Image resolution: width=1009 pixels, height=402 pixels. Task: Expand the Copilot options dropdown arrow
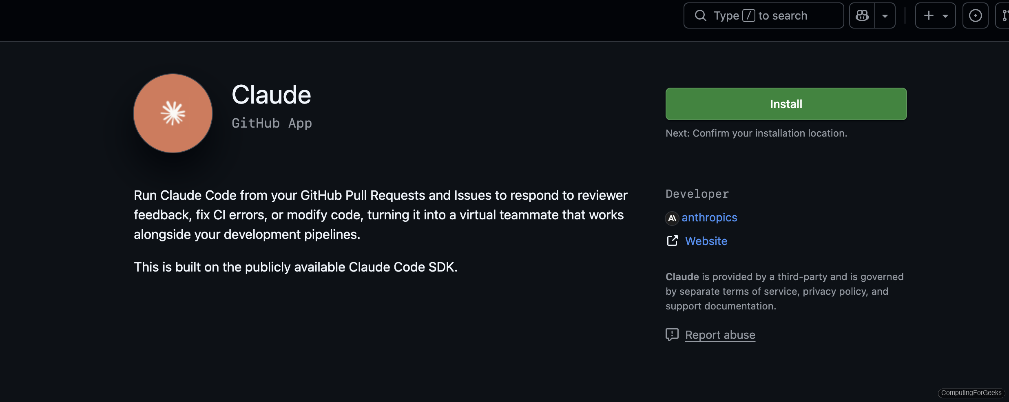click(885, 15)
